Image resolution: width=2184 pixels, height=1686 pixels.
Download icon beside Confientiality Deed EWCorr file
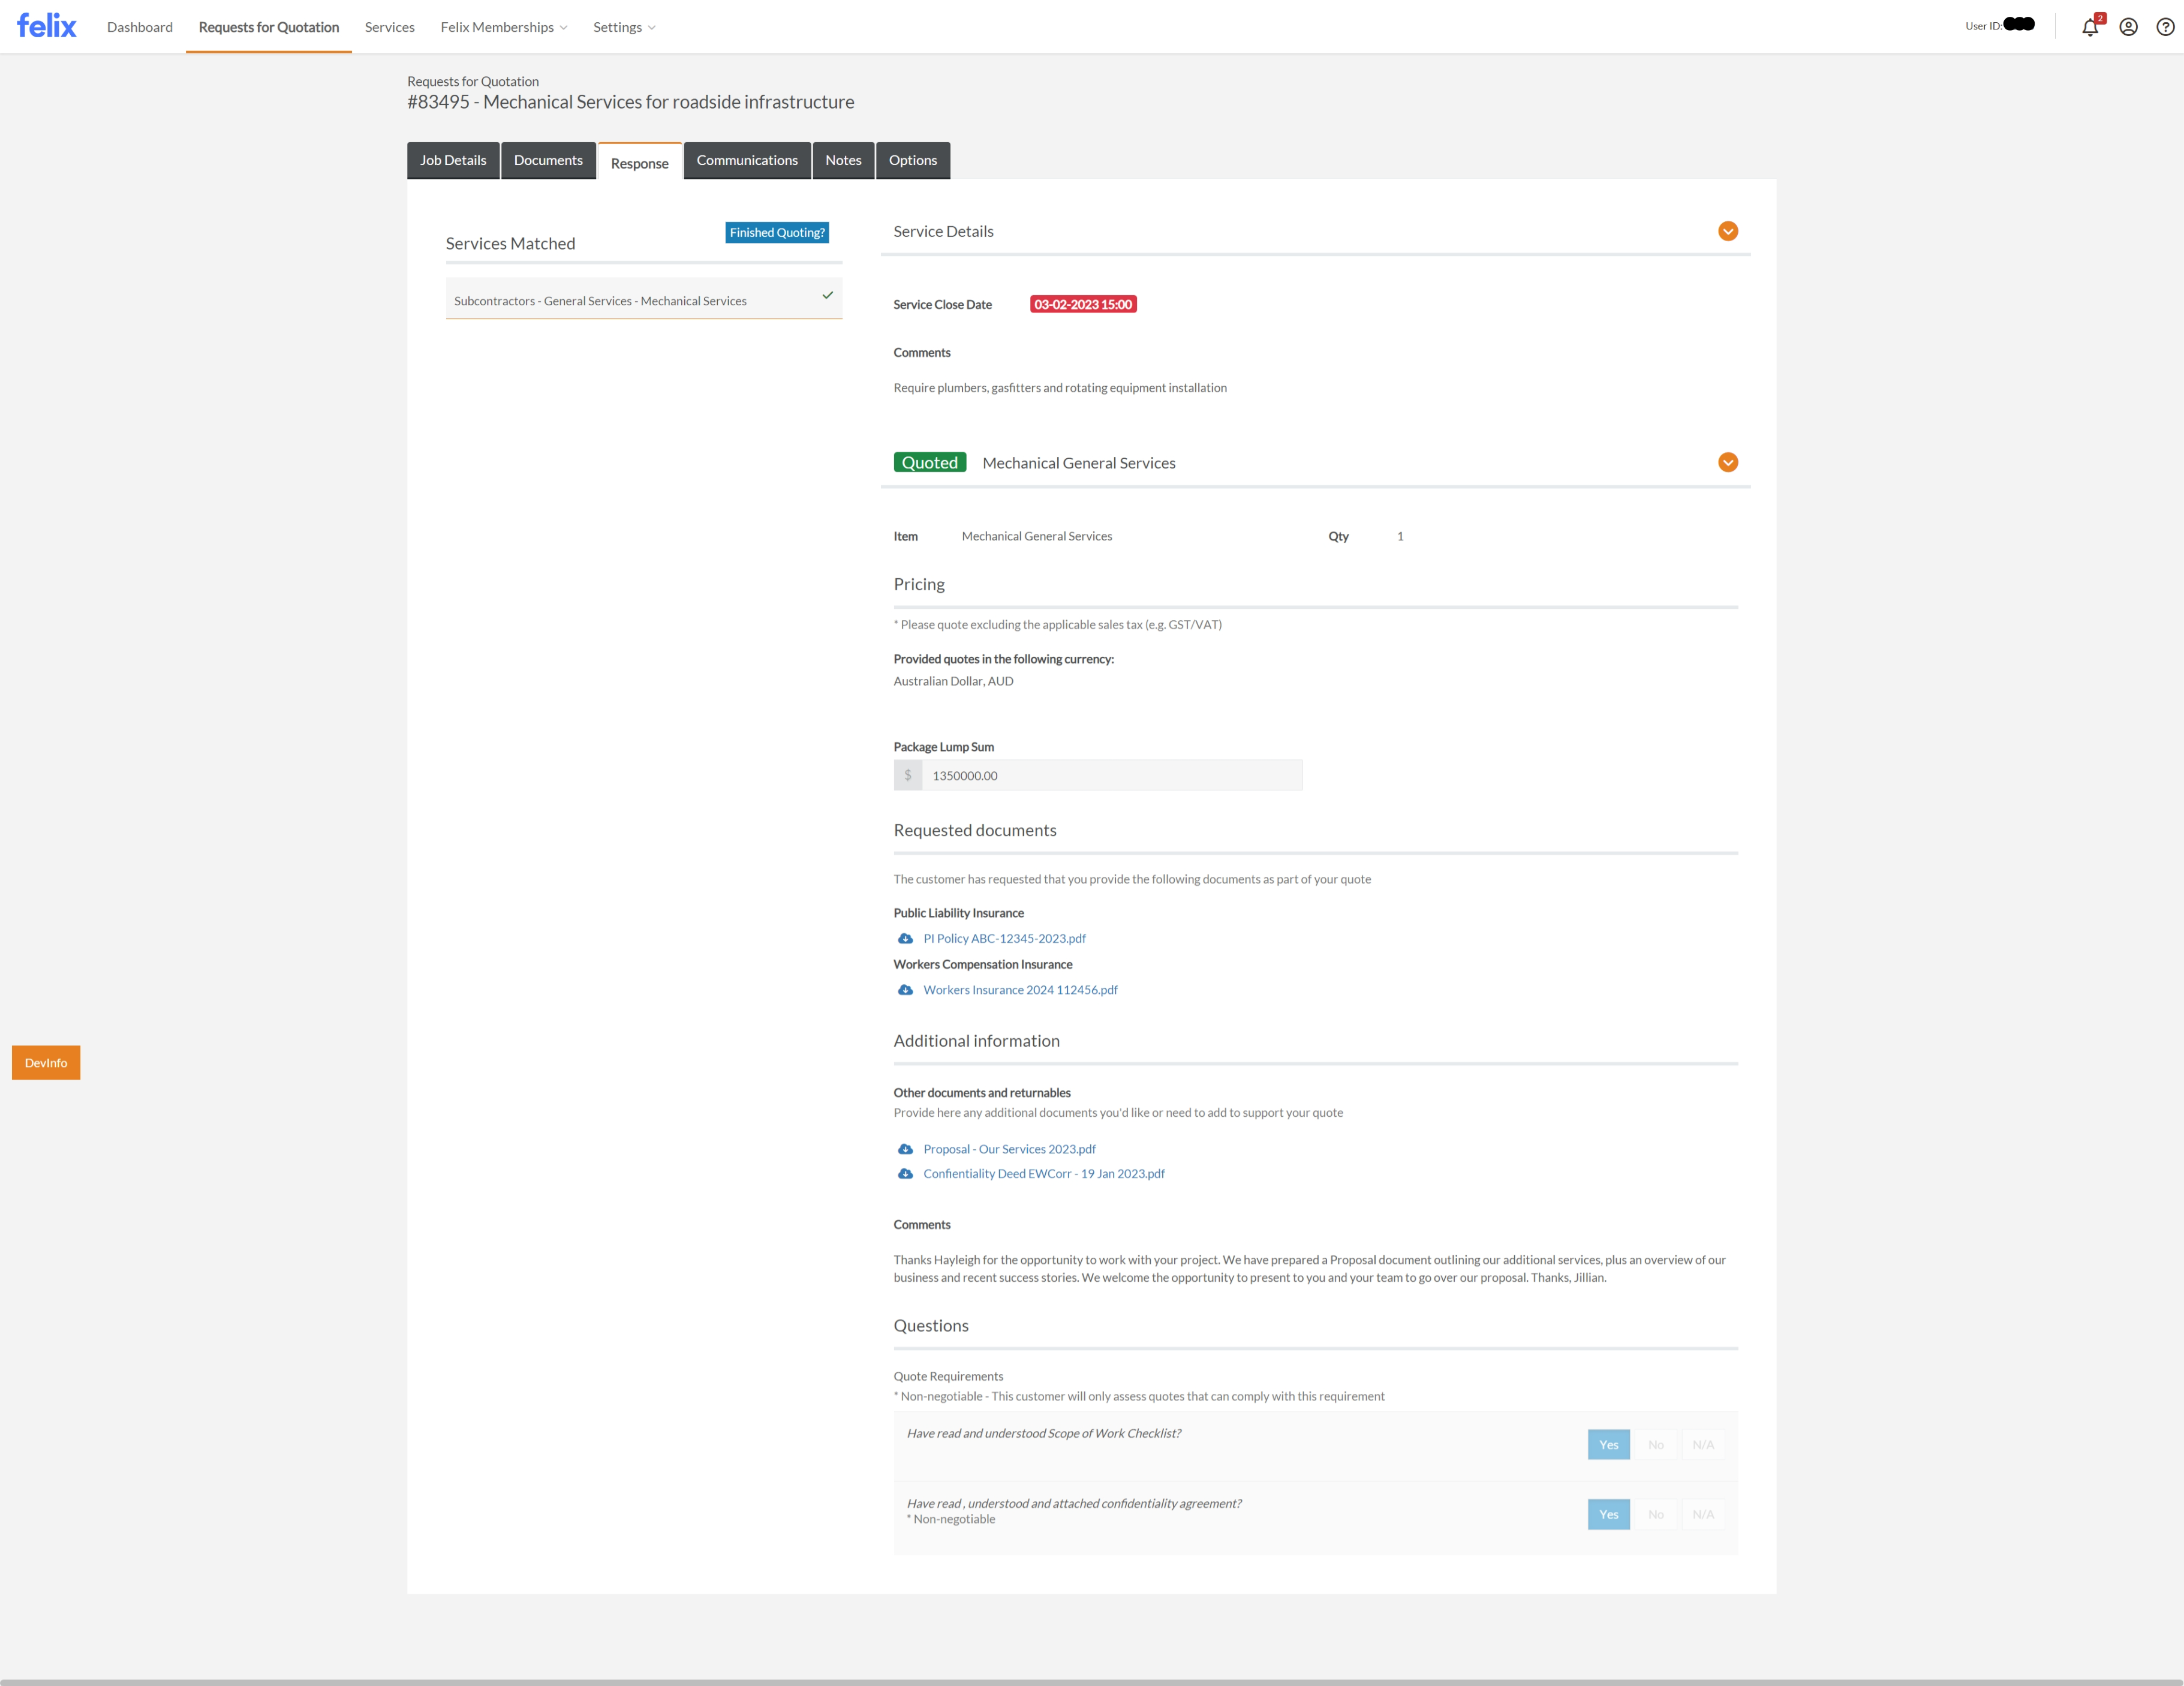pos(905,1174)
